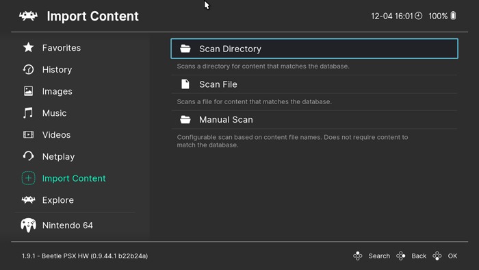
Task: Click the Manual Scan description text
Action: pos(292,141)
